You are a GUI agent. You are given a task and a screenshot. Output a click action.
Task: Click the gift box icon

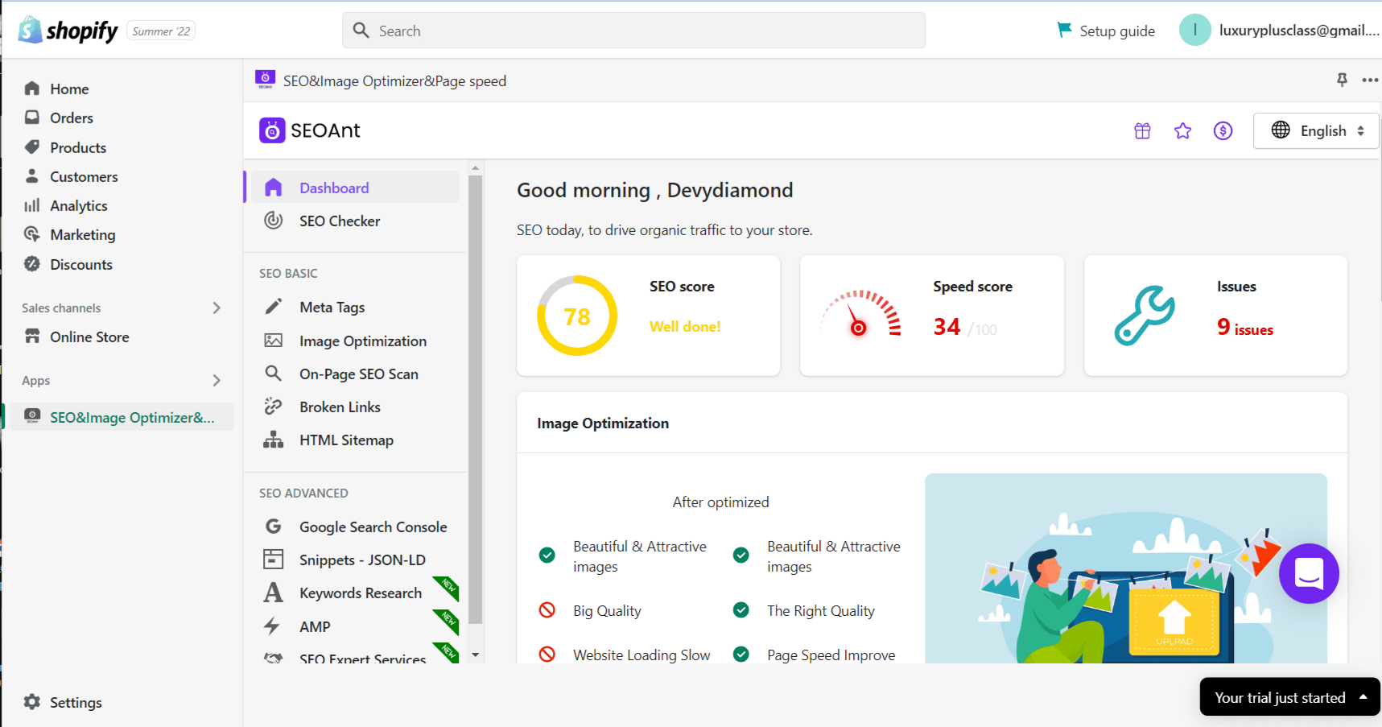pos(1142,130)
